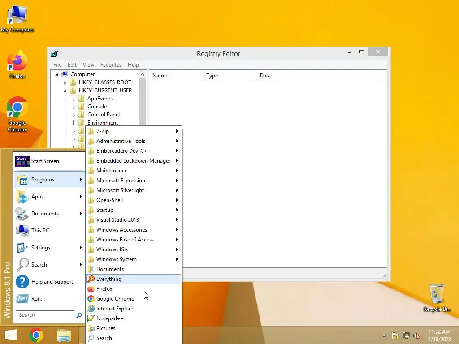Image resolution: width=459 pixels, height=344 pixels.
Task: Open the Embarcadero Dev-C++ folder entry
Action: pos(134,151)
